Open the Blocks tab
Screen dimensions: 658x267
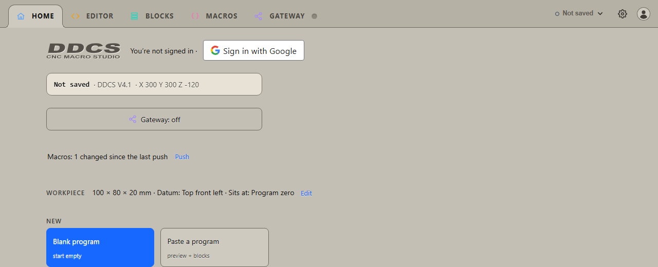pyautogui.click(x=152, y=16)
